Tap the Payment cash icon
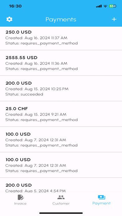 click(x=101, y=197)
